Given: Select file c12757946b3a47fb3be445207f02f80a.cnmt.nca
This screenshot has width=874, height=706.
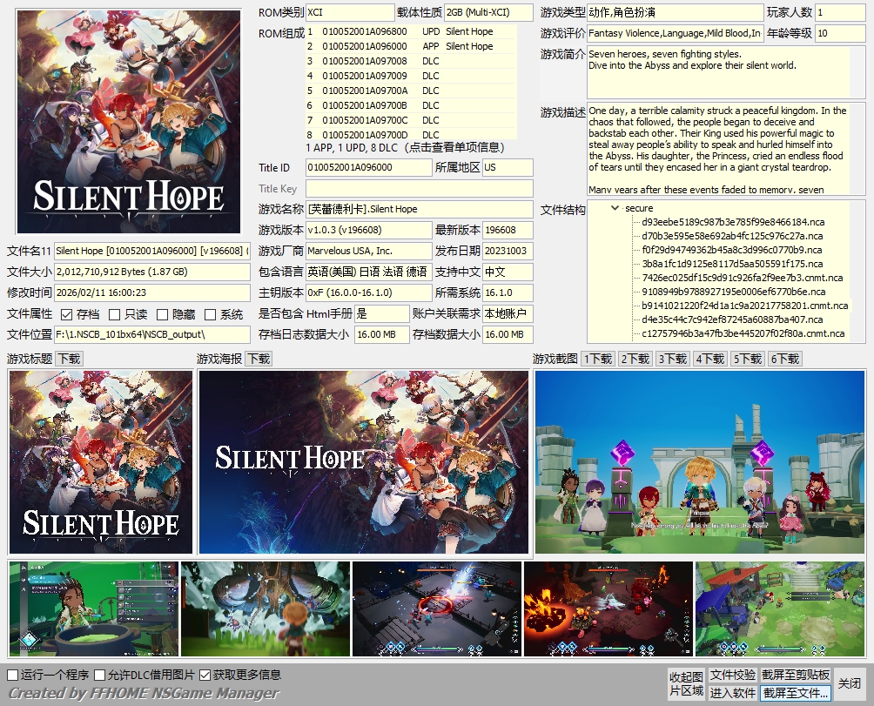Looking at the screenshot, I should pos(743,333).
